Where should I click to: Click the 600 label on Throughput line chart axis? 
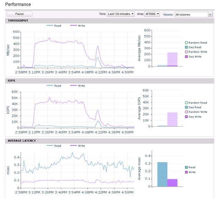(16, 32)
